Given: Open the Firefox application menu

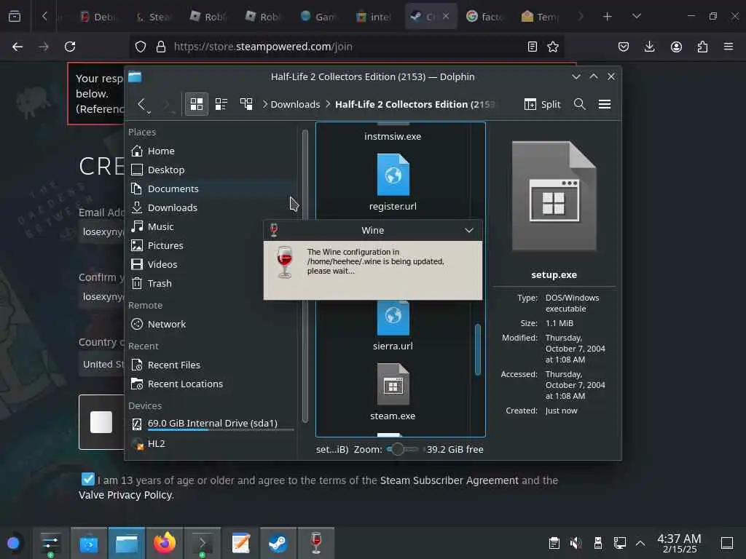Looking at the screenshot, I should [729, 47].
